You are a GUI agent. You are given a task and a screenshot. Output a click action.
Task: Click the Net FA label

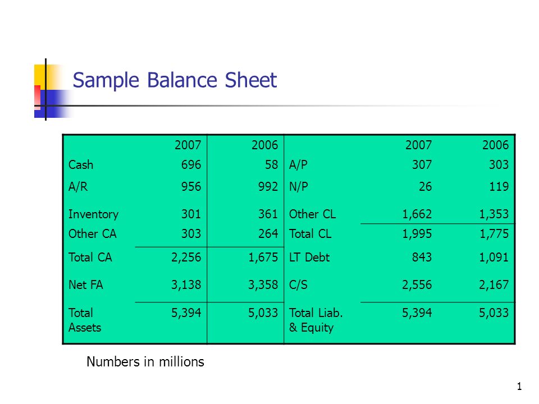pos(85,285)
